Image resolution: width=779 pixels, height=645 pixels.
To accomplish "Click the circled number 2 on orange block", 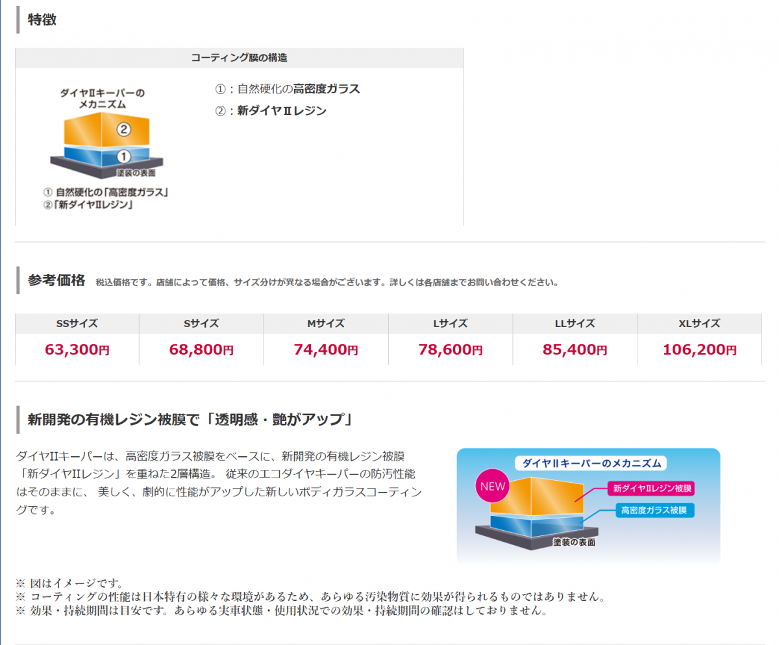I will [124, 129].
